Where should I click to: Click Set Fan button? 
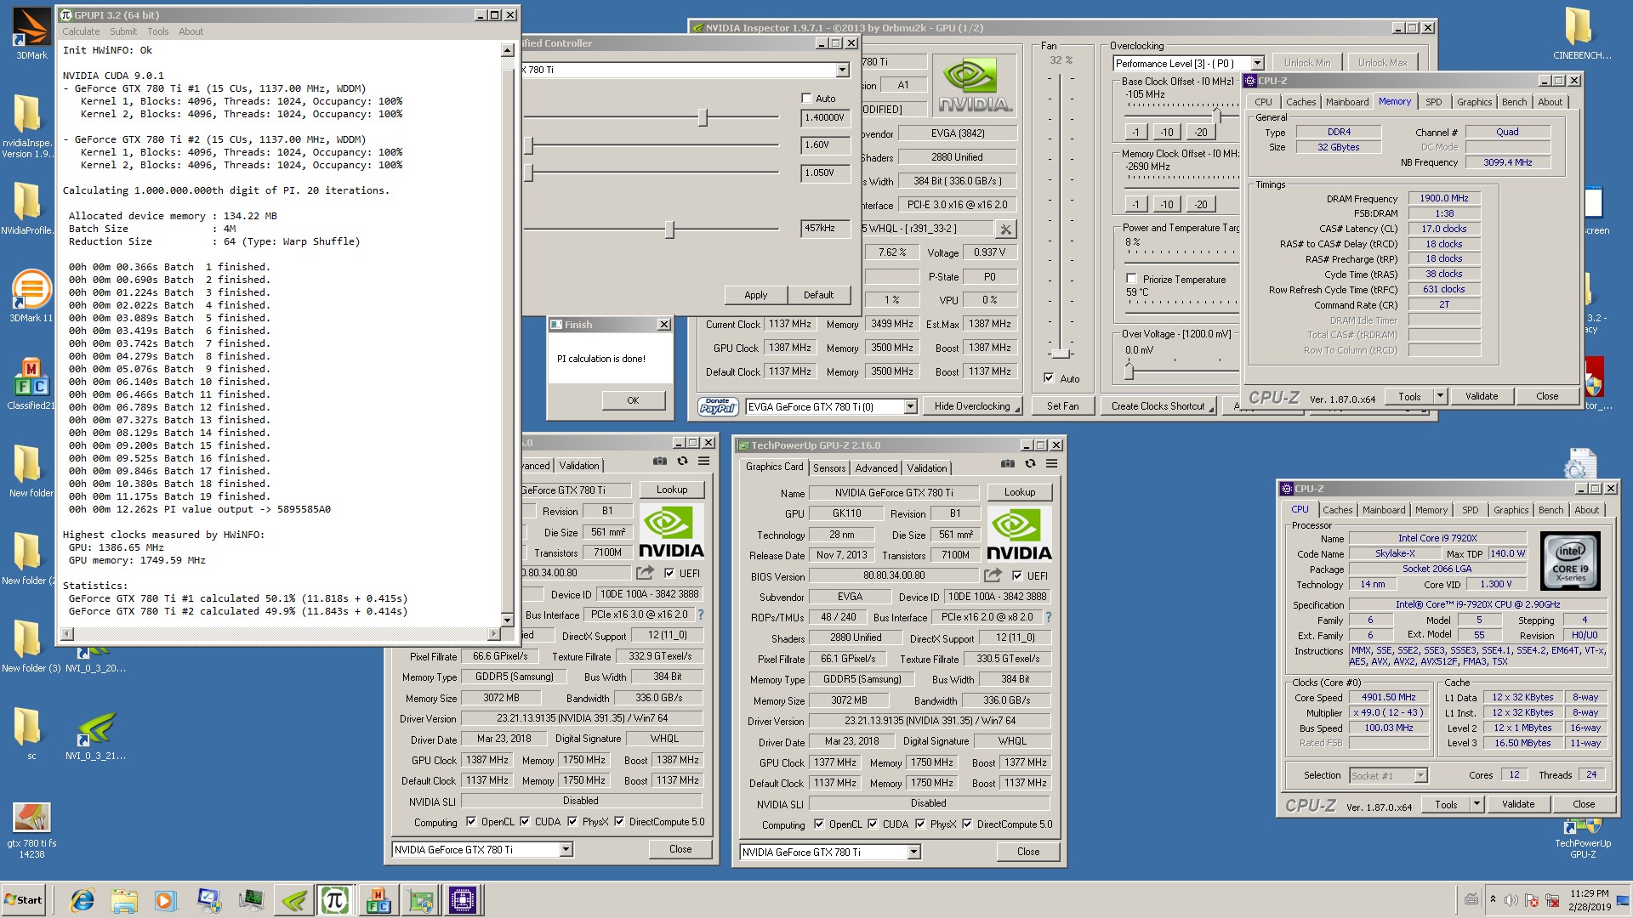tap(1062, 406)
